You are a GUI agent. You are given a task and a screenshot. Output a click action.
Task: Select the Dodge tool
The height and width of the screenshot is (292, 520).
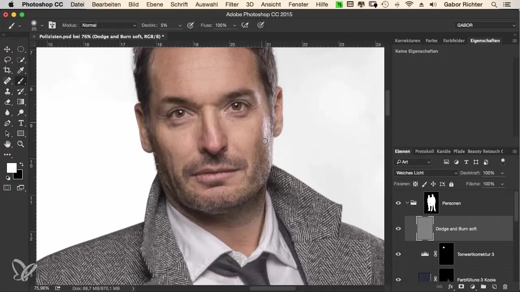[21, 112]
